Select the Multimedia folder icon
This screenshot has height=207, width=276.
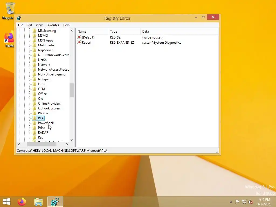point(34,45)
